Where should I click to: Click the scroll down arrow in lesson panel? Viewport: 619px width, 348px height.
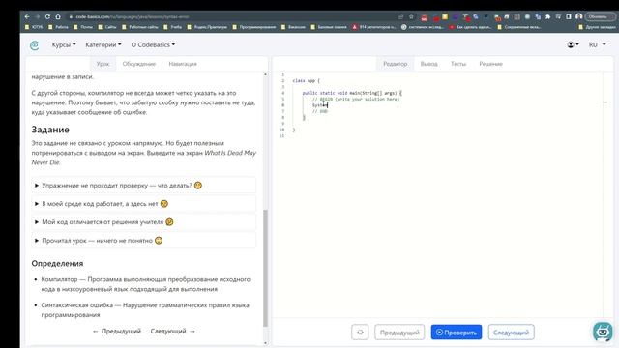coord(265,343)
